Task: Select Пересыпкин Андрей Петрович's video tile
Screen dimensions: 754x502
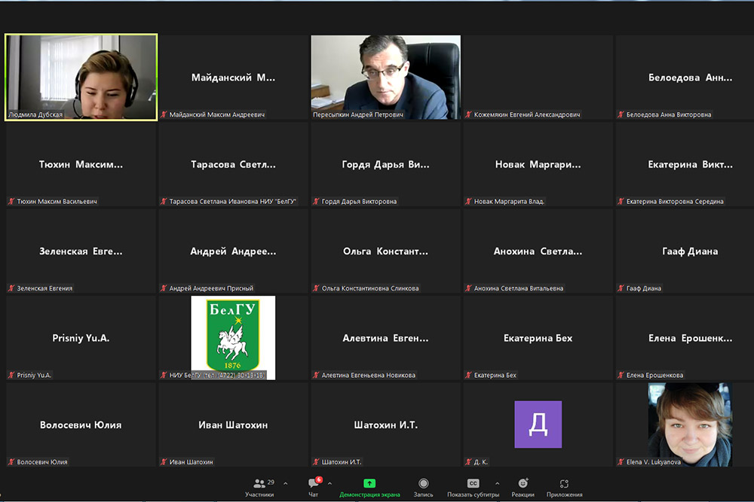Action: (385, 75)
